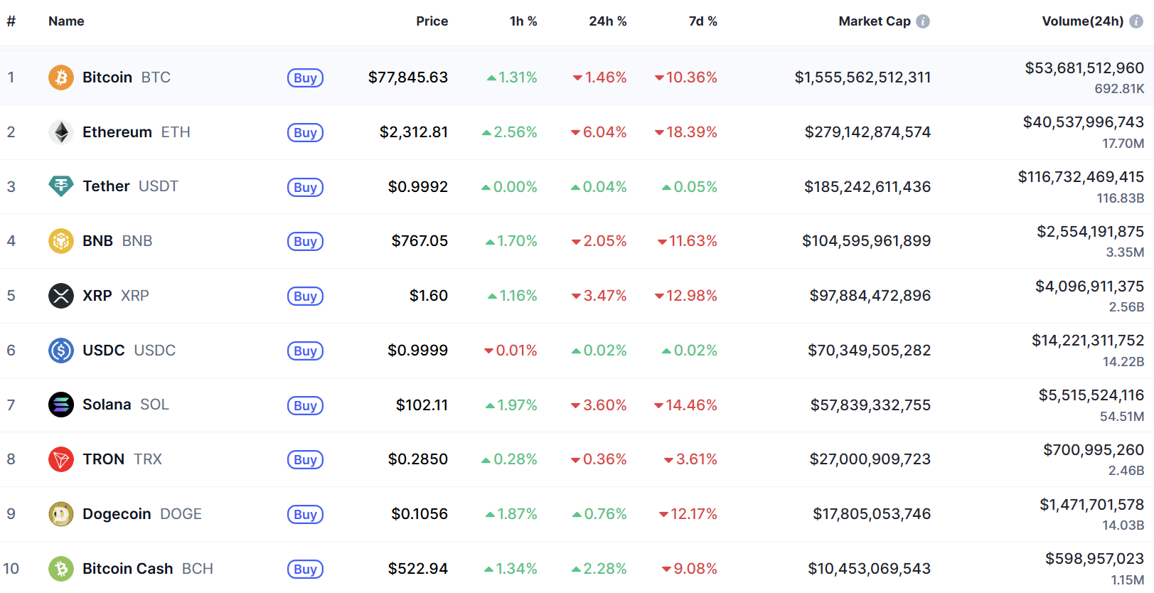Click the USDC coin logo icon
The width and height of the screenshot is (1154, 593).
(61, 351)
